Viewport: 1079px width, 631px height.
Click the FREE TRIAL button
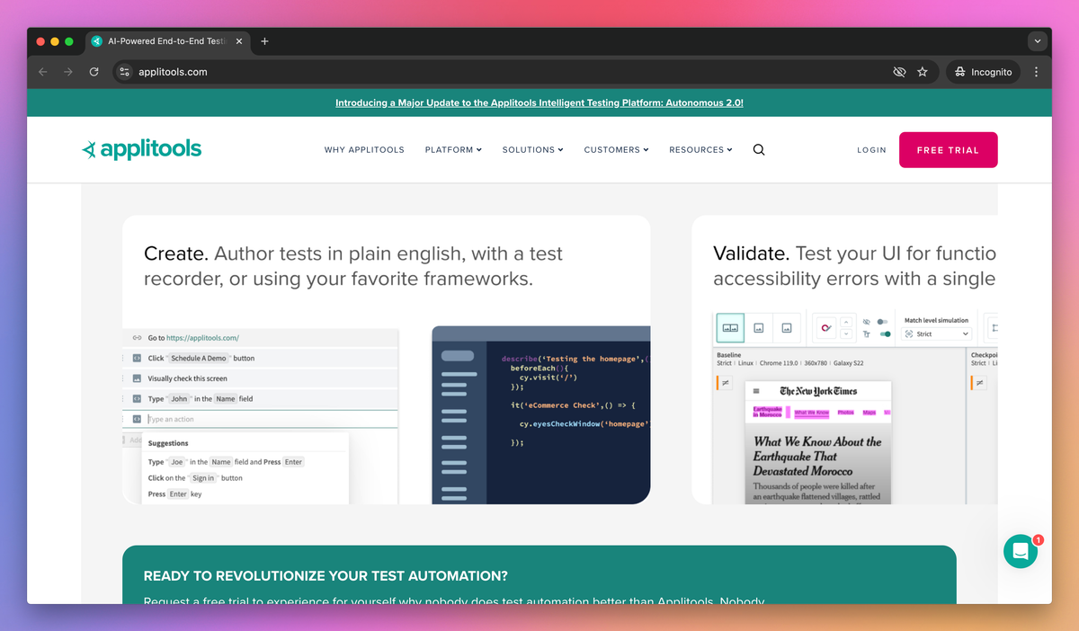948,150
